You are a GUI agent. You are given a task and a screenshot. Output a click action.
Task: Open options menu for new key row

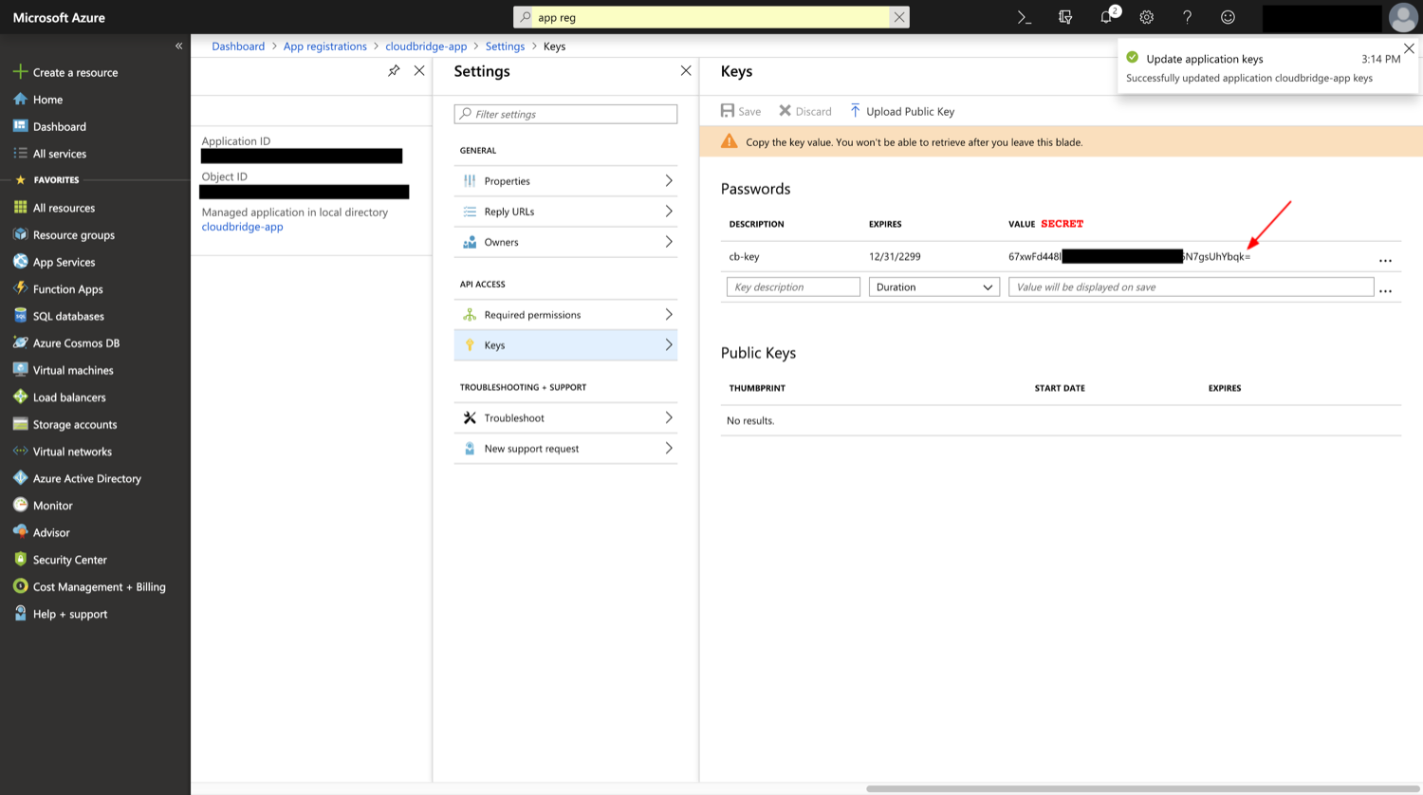coord(1385,290)
